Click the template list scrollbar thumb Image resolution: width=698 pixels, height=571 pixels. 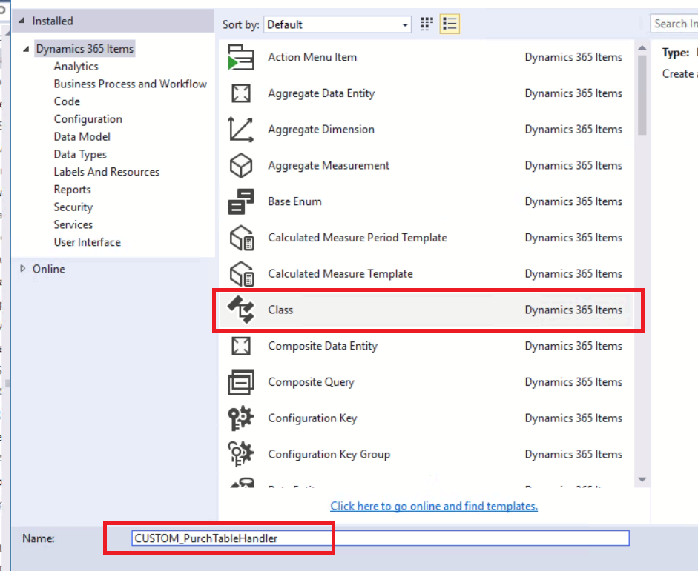[642, 95]
